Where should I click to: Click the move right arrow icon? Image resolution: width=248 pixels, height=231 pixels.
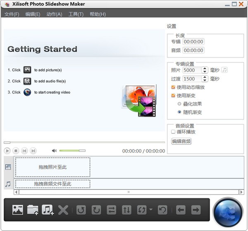tap(196, 210)
